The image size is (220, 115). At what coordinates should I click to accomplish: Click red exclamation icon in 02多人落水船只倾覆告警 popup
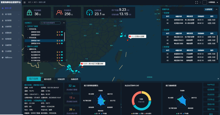[x=82, y=64]
